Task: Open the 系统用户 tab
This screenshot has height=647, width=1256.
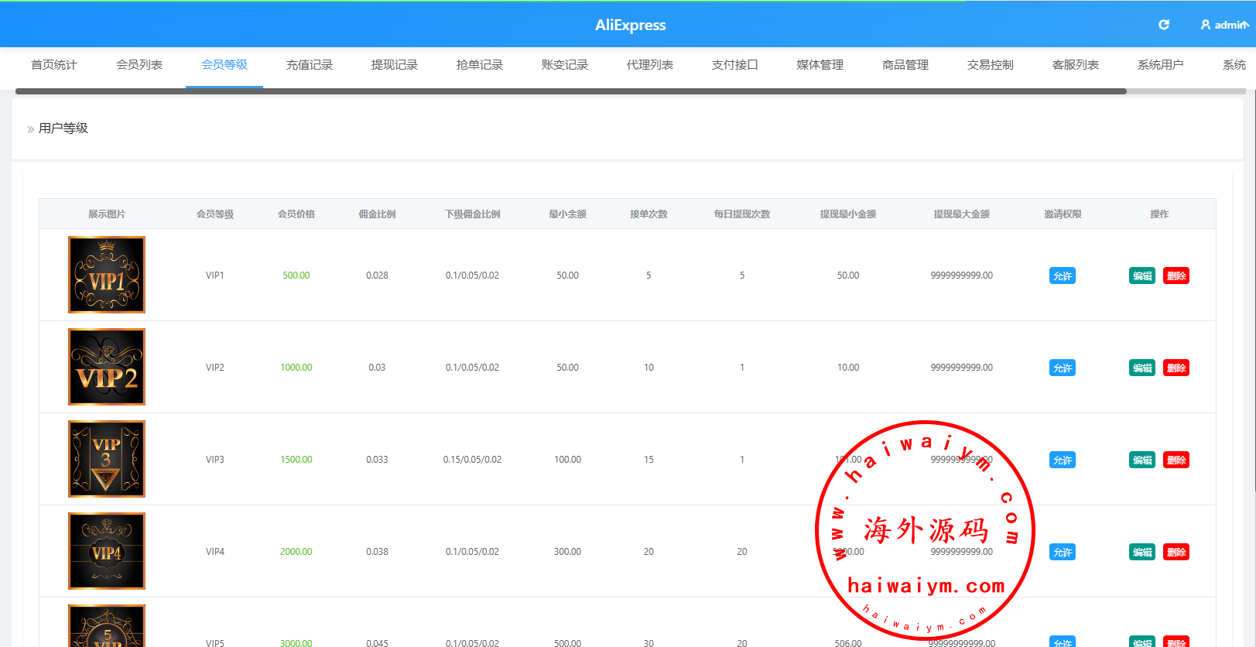Action: point(1161,65)
